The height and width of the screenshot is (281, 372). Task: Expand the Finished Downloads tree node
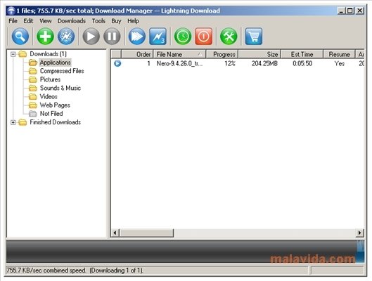13,122
